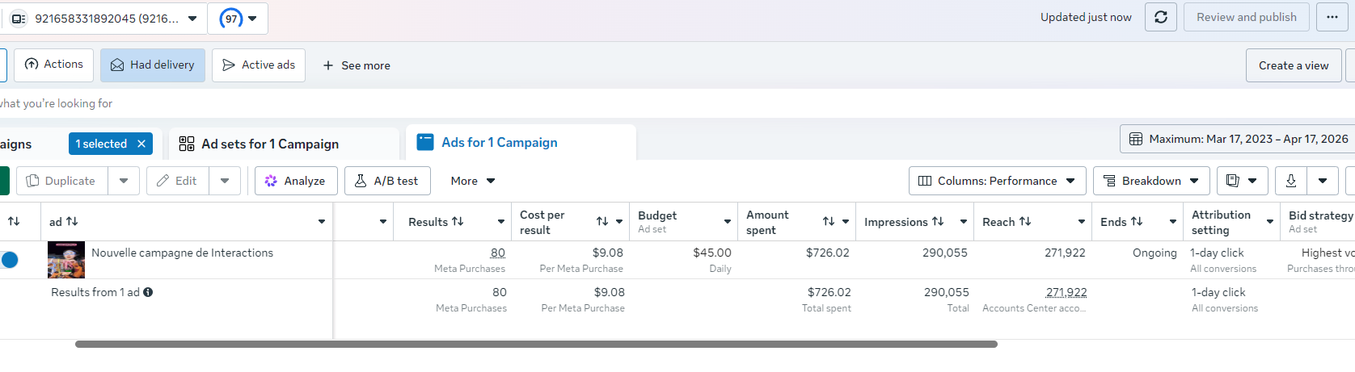Open the A/B test button
The height and width of the screenshot is (372, 1355).
pos(386,181)
